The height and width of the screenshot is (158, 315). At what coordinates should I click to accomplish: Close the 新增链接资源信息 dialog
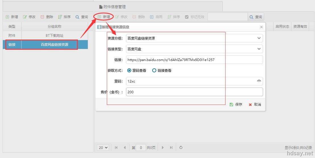pyautogui.click(x=261, y=27)
